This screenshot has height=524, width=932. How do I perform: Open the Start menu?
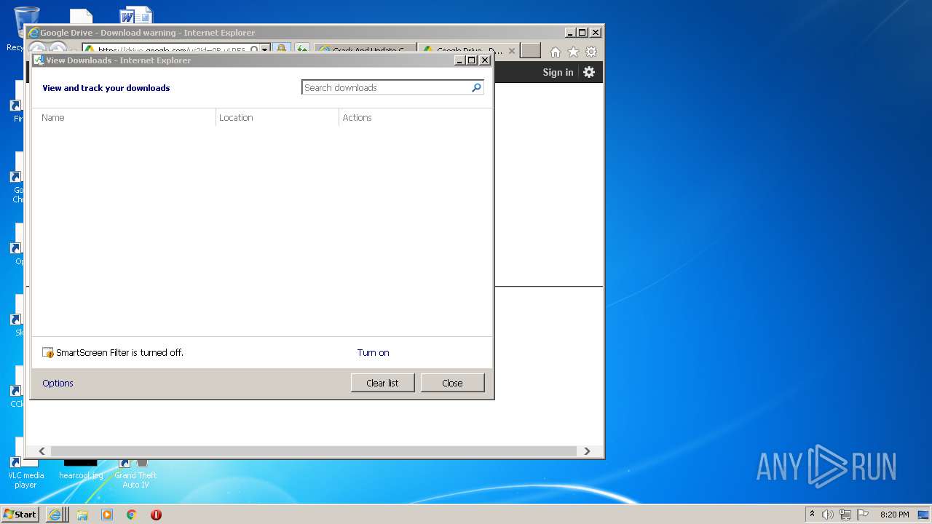tap(20, 515)
